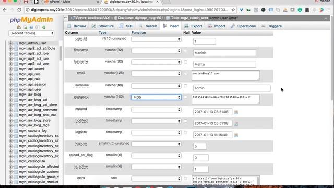
Task: Click the blue V extension icon
Action: click(241, 10)
